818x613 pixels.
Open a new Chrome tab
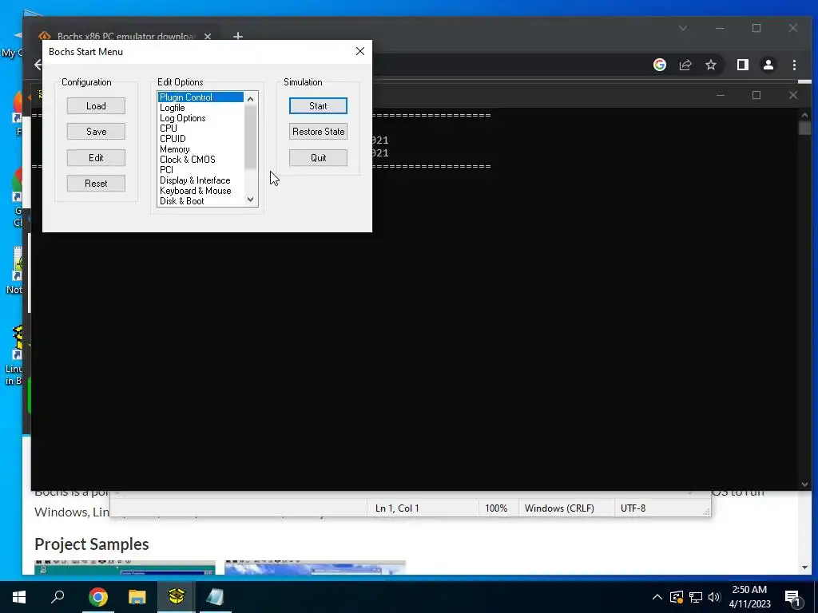tap(238, 36)
